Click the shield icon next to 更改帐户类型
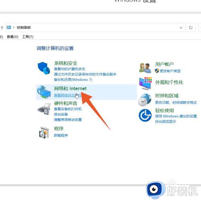 click(157, 71)
